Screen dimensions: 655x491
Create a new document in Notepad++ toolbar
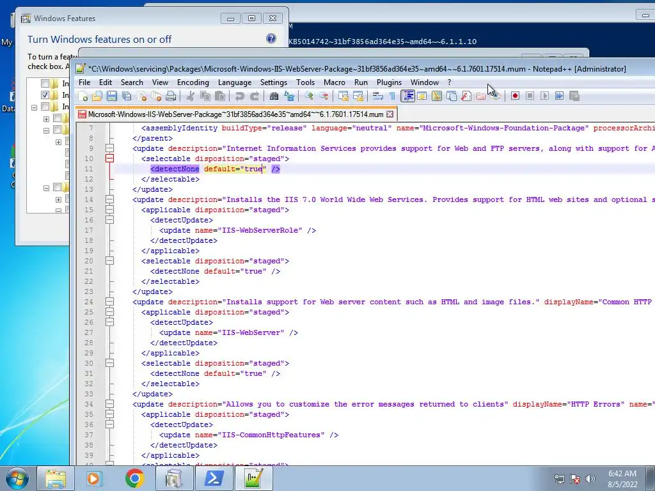[x=83, y=97]
